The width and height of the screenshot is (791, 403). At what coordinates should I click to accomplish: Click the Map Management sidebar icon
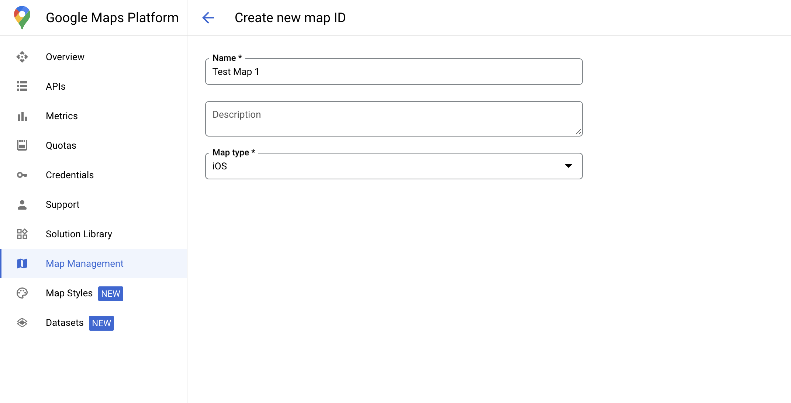(23, 264)
